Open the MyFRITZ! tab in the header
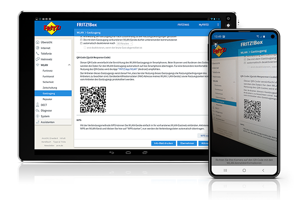300x200 pixels. pos(203,24)
